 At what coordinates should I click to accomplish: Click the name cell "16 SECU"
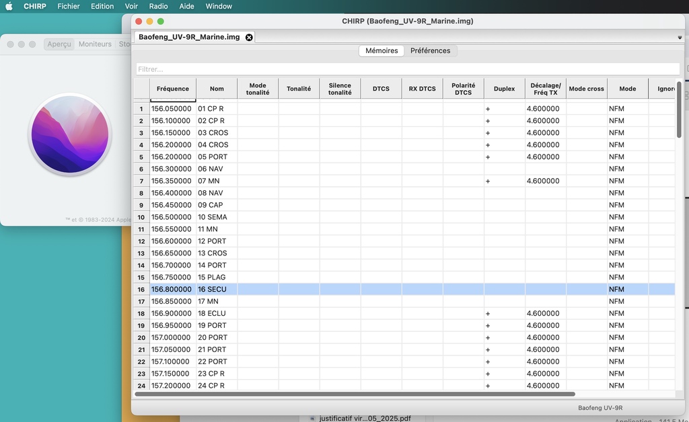(217, 290)
